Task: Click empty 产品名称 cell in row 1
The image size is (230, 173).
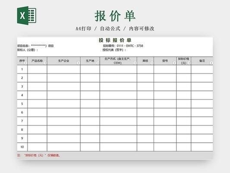Action: pyautogui.click(x=37, y=69)
